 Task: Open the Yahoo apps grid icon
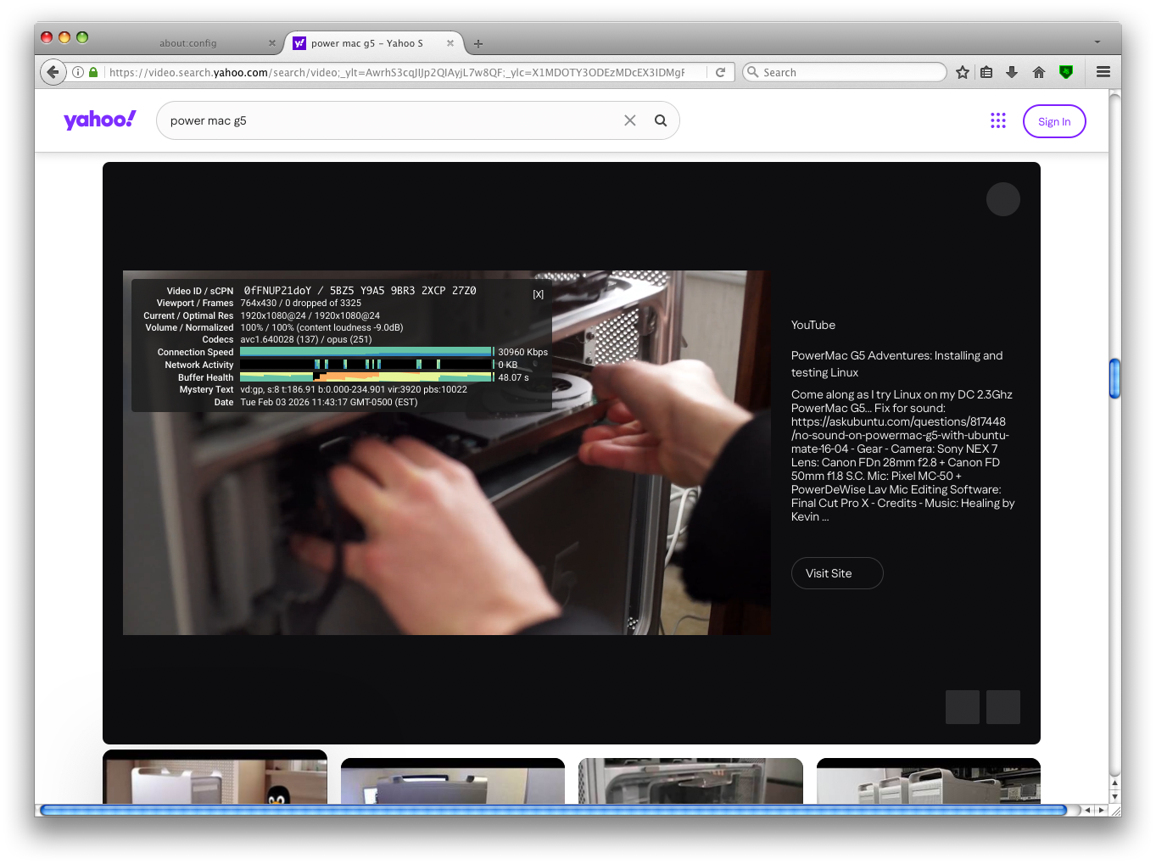pyautogui.click(x=998, y=120)
